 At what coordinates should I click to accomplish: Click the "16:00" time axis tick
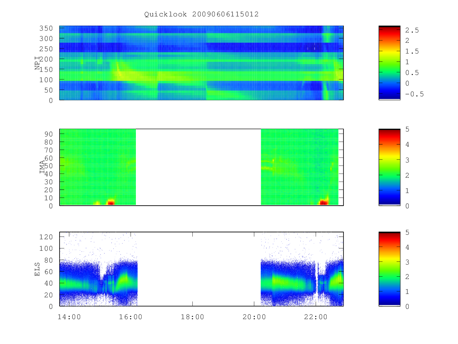point(131,317)
